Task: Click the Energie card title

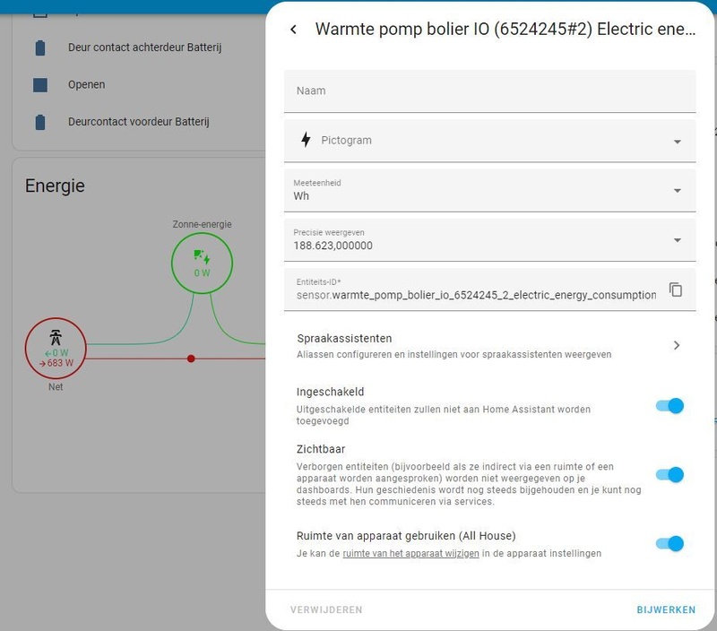Action: (55, 186)
